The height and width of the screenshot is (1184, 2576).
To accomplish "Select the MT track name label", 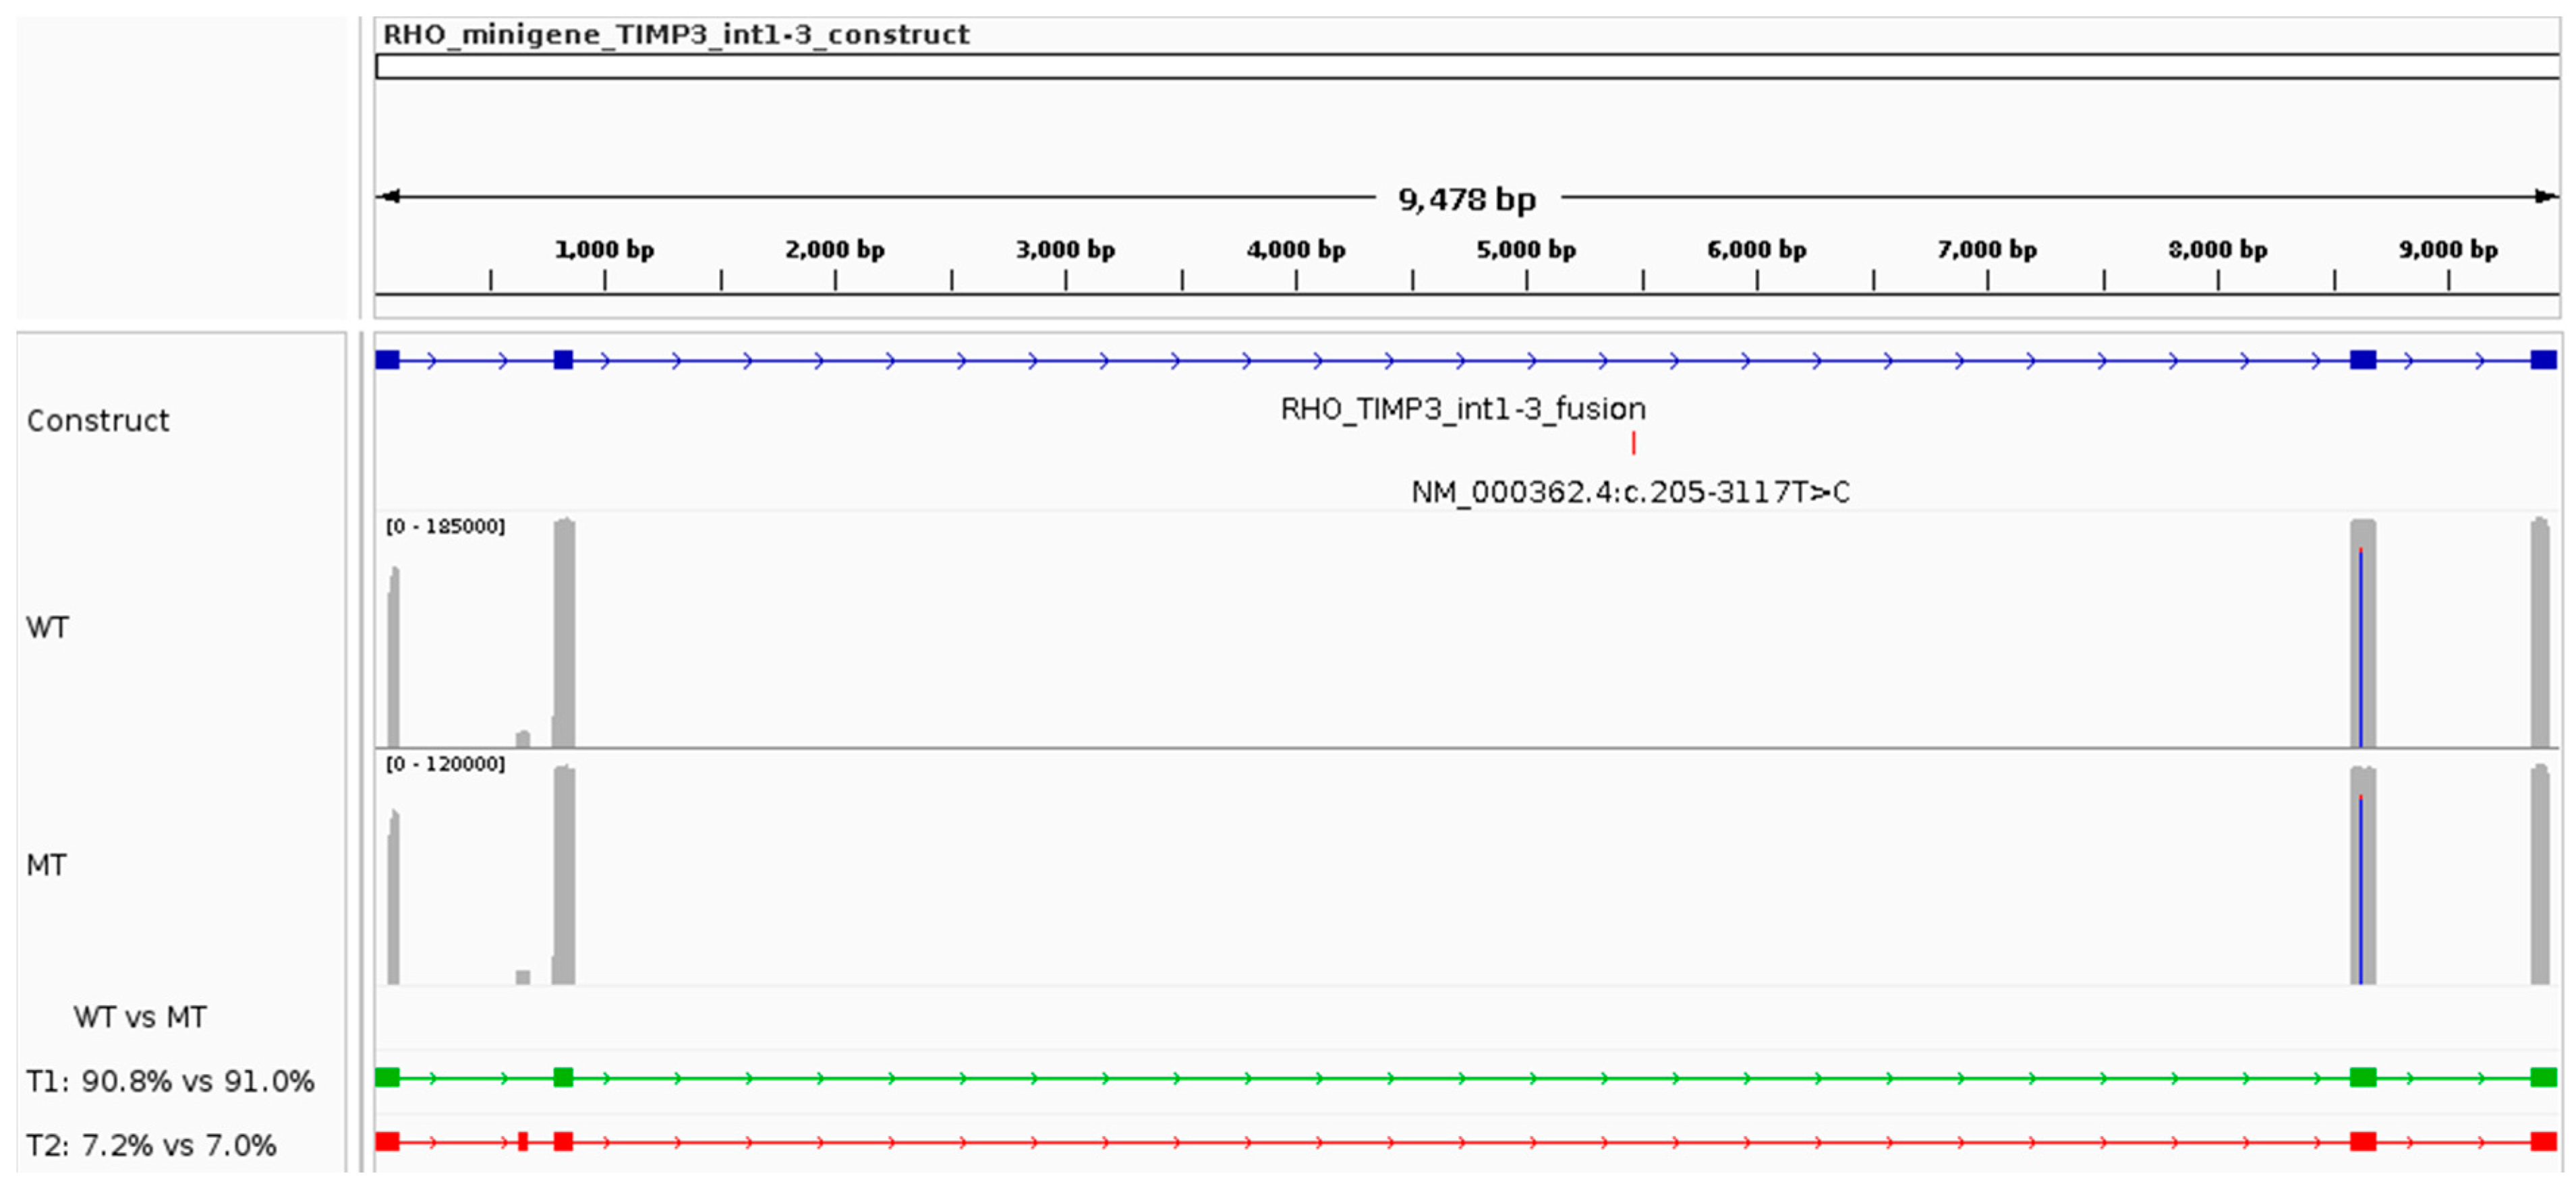I will (46, 865).
